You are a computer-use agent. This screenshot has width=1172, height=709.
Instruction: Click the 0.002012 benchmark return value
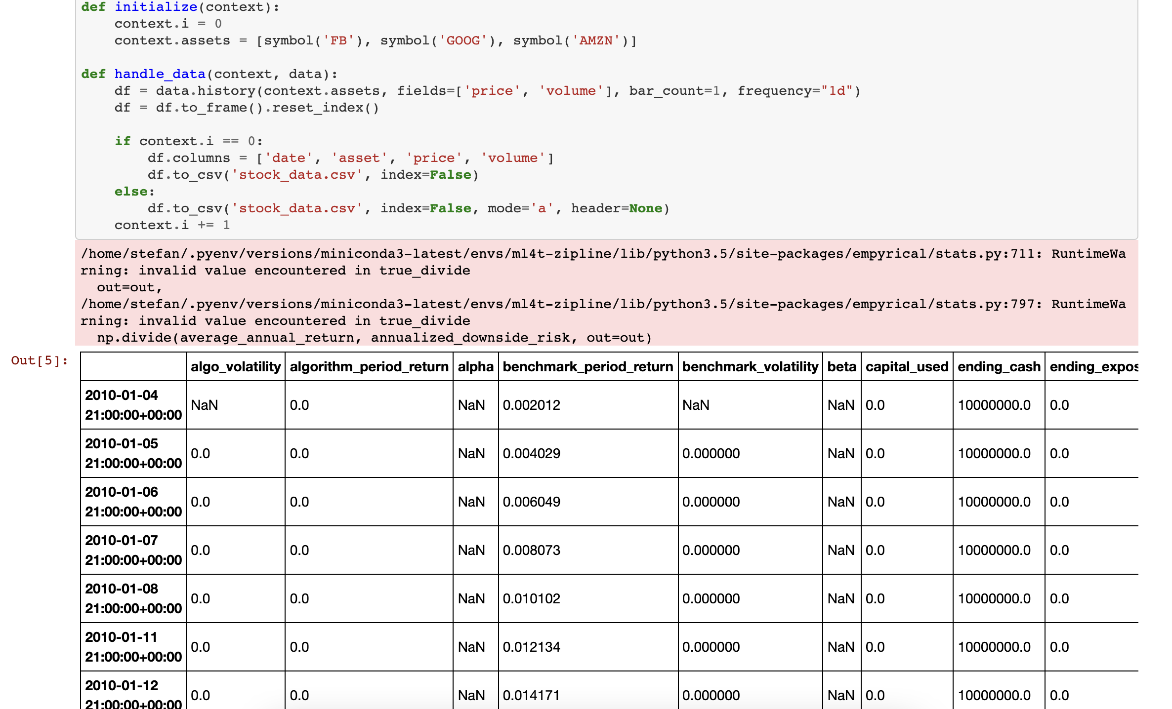coord(532,405)
